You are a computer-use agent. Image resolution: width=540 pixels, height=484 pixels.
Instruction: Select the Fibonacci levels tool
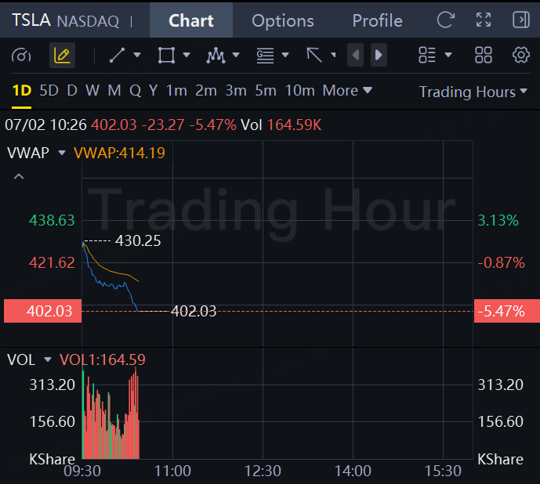pyautogui.click(x=265, y=55)
